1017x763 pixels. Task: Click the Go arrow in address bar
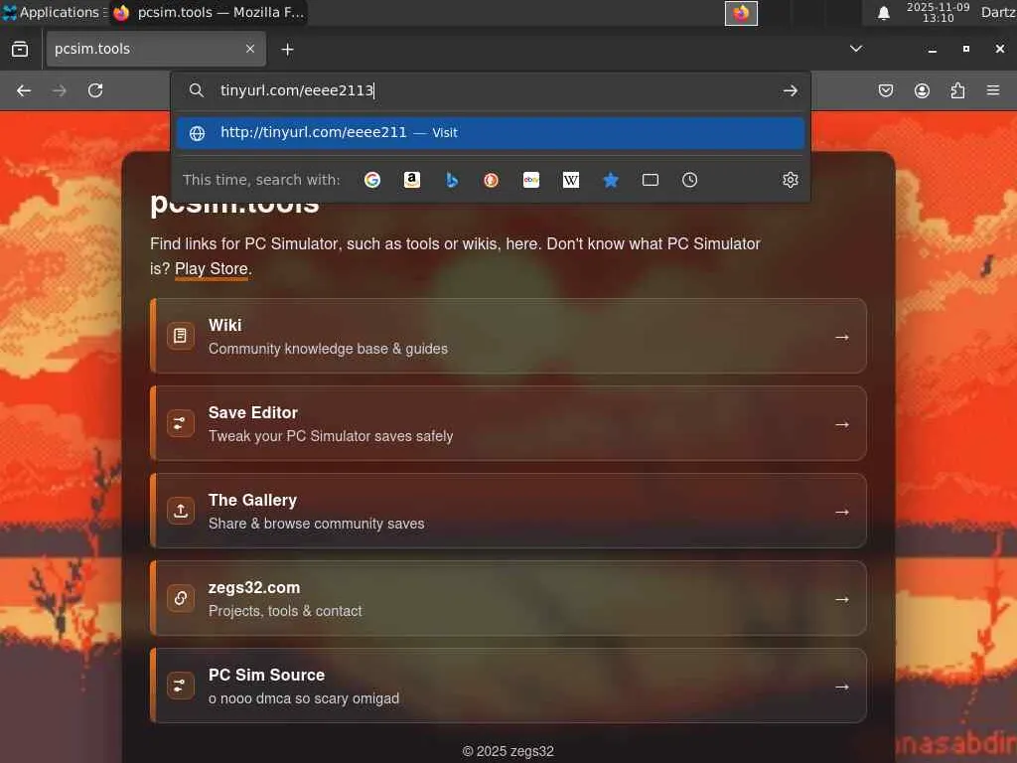(790, 90)
